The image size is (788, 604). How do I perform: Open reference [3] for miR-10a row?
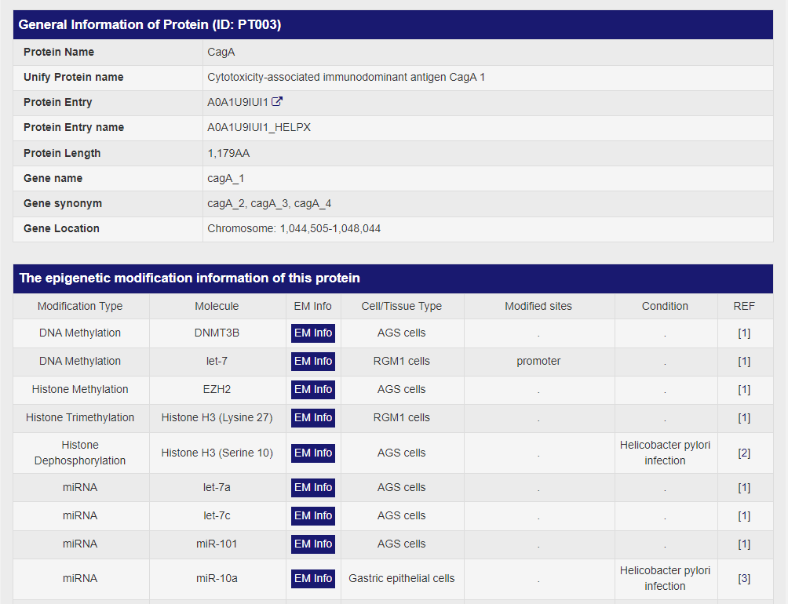pyautogui.click(x=743, y=579)
